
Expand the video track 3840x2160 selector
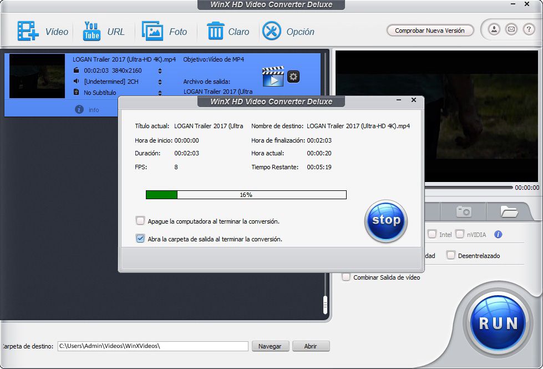click(160, 71)
